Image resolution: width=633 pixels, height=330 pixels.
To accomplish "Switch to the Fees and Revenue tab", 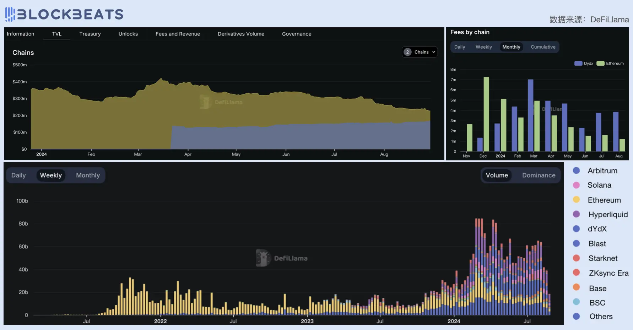I will pyautogui.click(x=178, y=34).
